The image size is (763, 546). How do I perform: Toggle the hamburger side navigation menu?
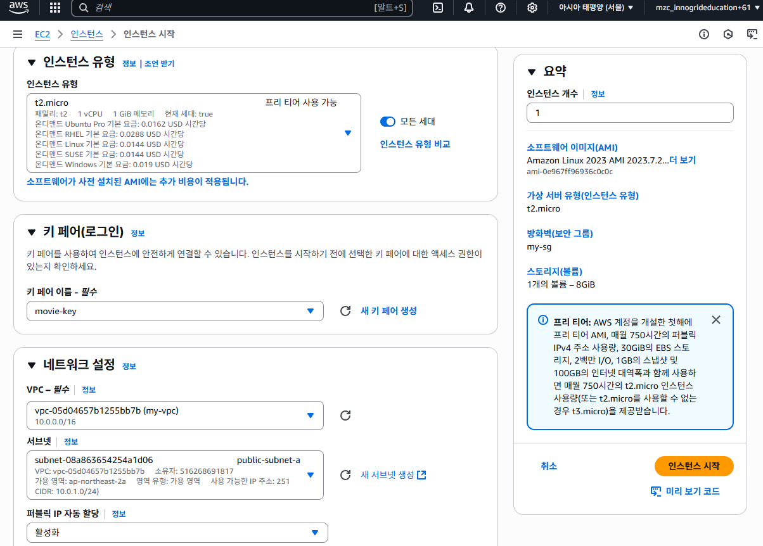coord(17,34)
